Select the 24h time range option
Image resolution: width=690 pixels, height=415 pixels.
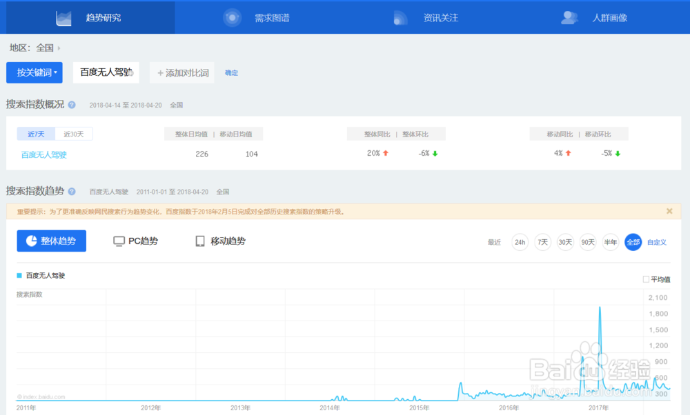[x=520, y=242]
